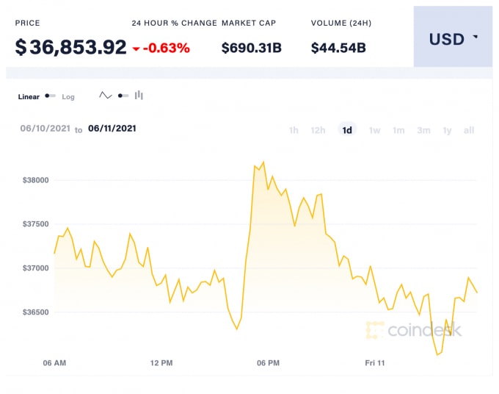This screenshot has width=499, height=394.
Task: Click the 06 PM time label
Action: (269, 363)
